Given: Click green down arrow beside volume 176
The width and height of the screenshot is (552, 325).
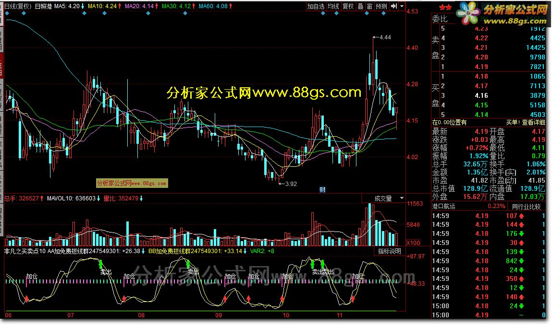Looking at the screenshot, I should coord(521,233).
